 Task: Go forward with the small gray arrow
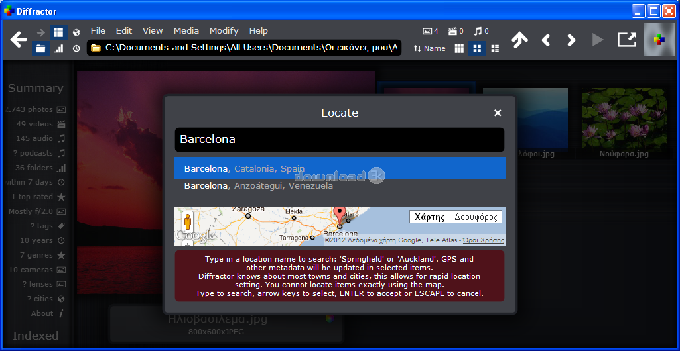(x=40, y=32)
